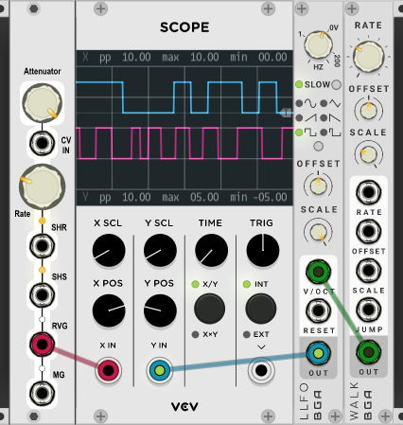Toggle the SLOW button on LFO

337,84
